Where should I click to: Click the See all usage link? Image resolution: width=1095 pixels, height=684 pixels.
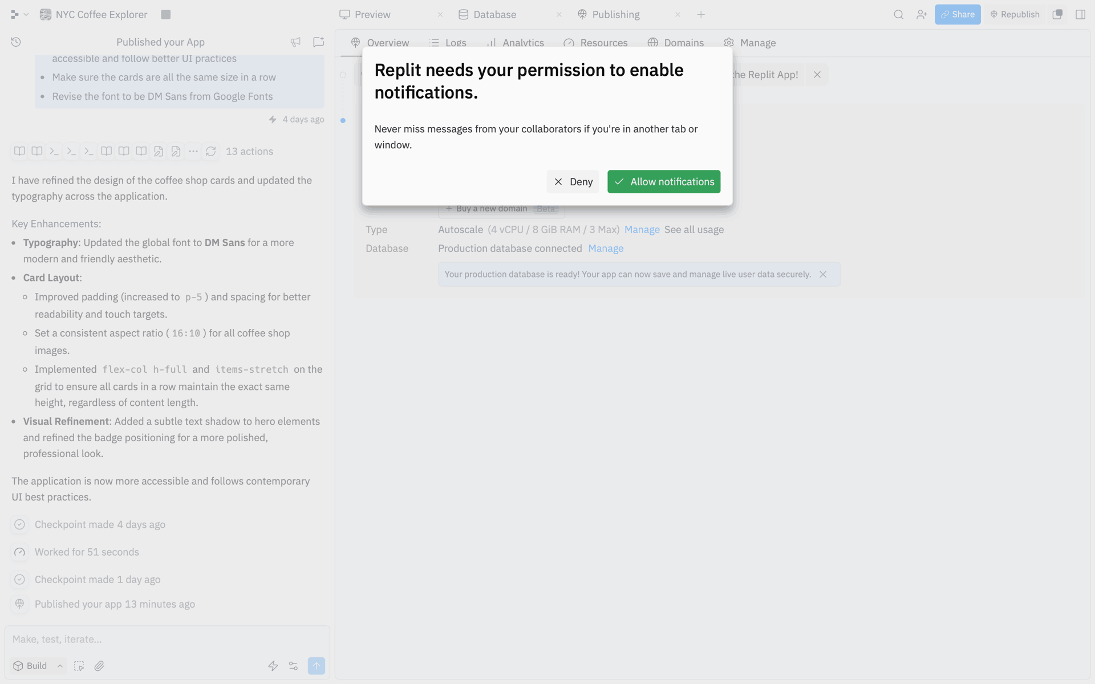point(694,230)
